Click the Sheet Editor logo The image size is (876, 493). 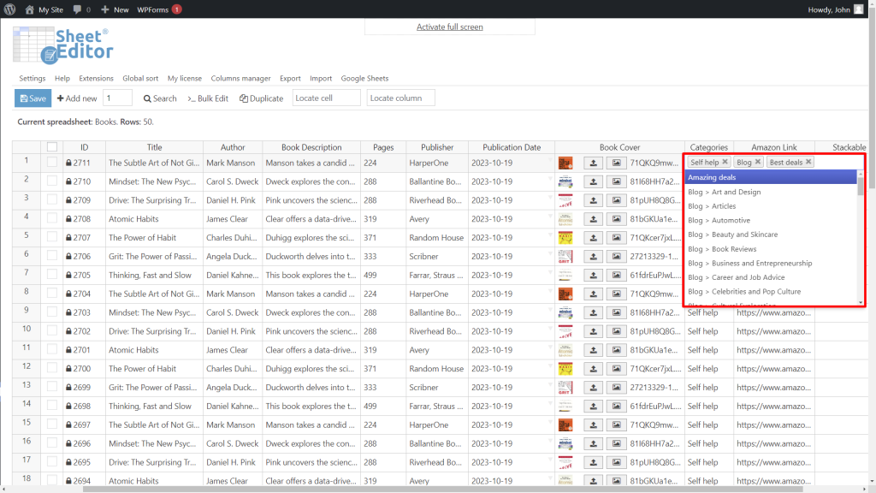pyautogui.click(x=62, y=46)
